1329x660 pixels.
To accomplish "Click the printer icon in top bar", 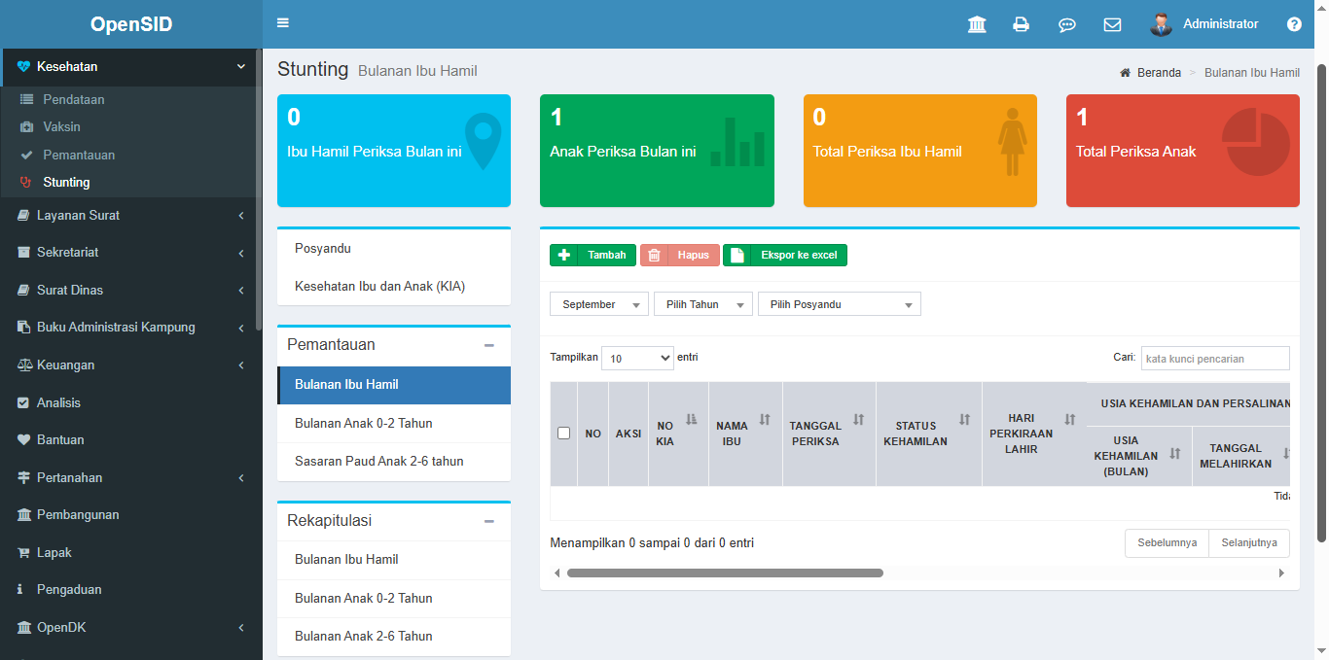I will tap(1021, 24).
